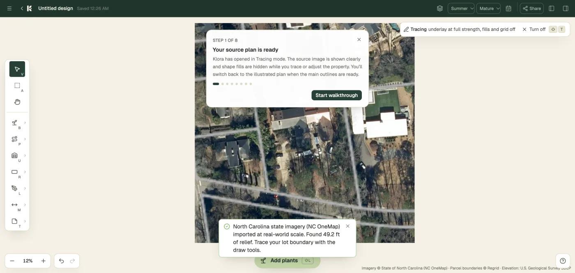This screenshot has height=273, width=575.
Task: Zoom in with the plus button
Action: point(43,261)
